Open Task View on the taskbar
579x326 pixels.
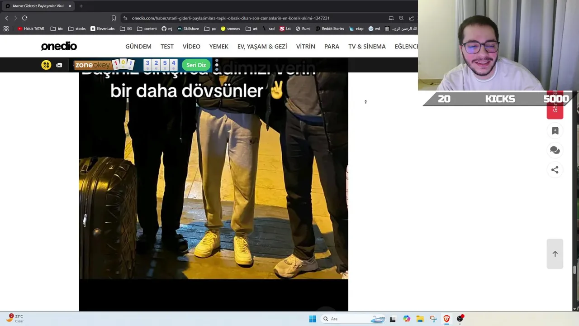tap(393, 319)
